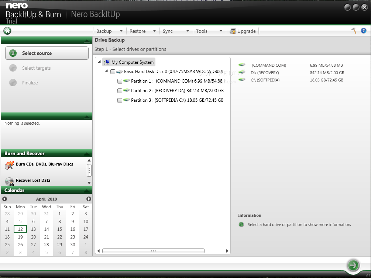The image size is (371, 278).
Task: Click '842.14 MB/2.00 GB' in drive summary
Action: point(327,73)
